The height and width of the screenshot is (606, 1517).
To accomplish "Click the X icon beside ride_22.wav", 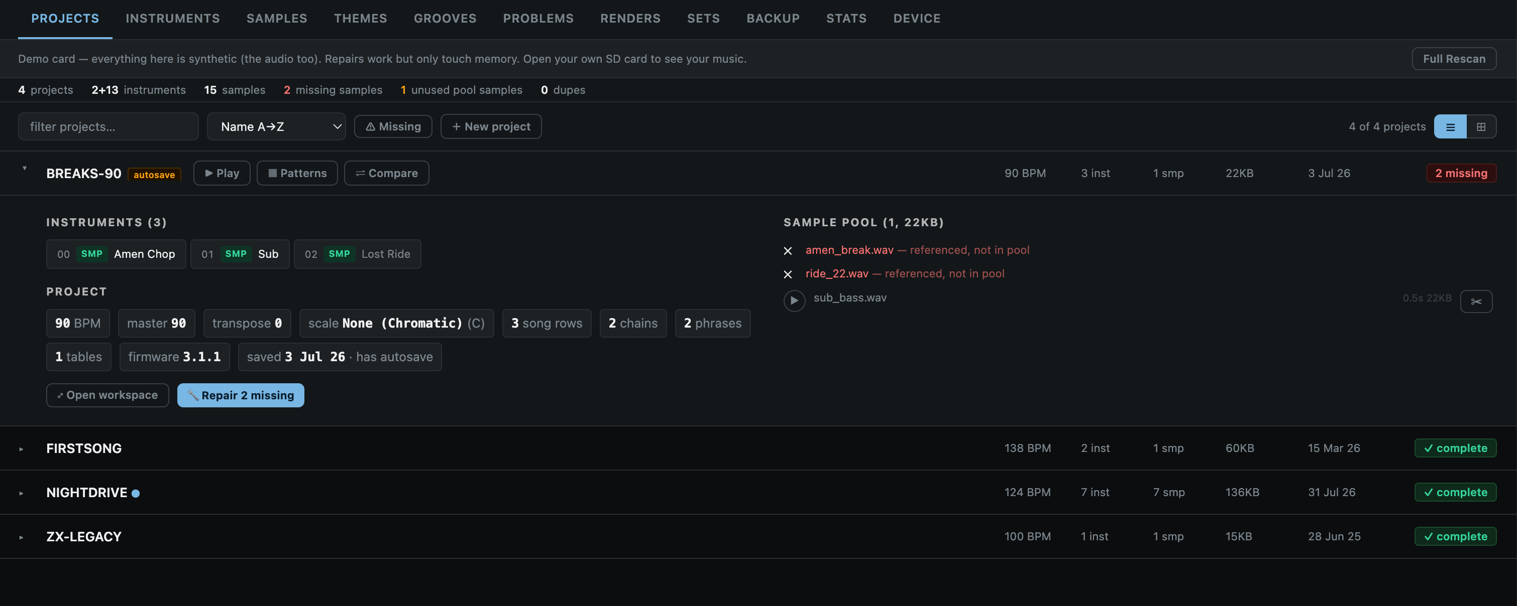I will (x=788, y=274).
